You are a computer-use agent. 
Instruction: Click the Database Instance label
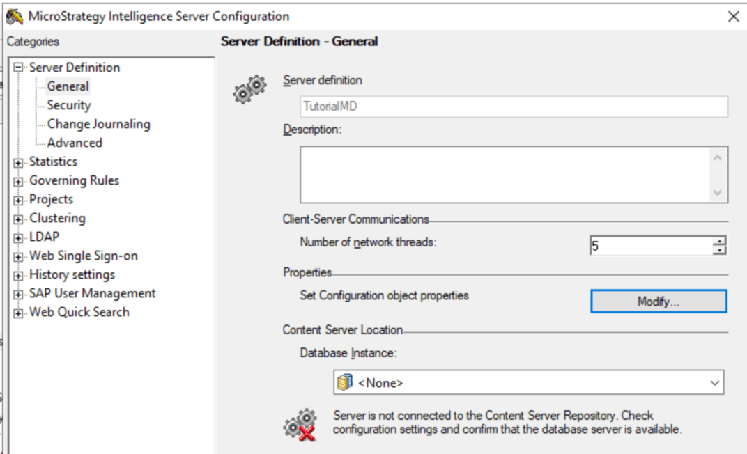348,353
